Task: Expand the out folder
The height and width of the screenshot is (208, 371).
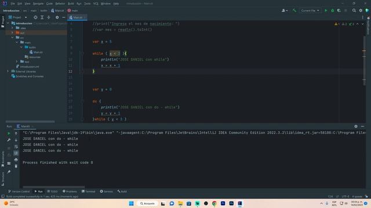Action: point(12,33)
